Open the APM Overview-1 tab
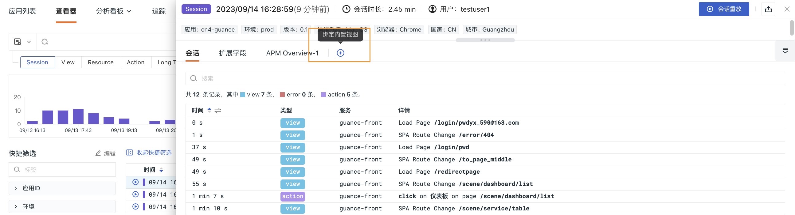The width and height of the screenshot is (795, 215). coord(292,53)
